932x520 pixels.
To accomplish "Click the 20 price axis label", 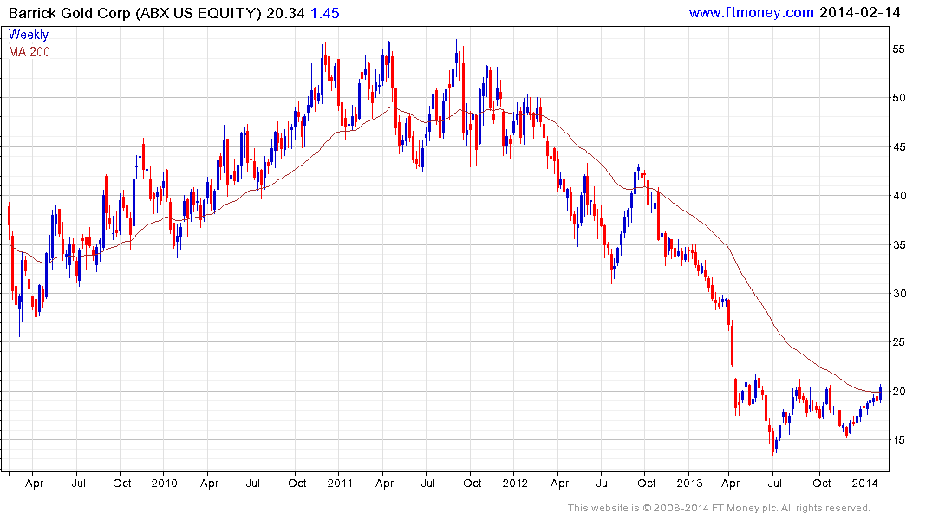I will (x=899, y=392).
